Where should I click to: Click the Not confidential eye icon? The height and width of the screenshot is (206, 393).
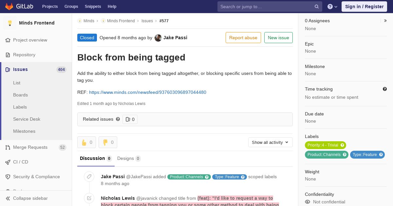pyautogui.click(x=308, y=202)
